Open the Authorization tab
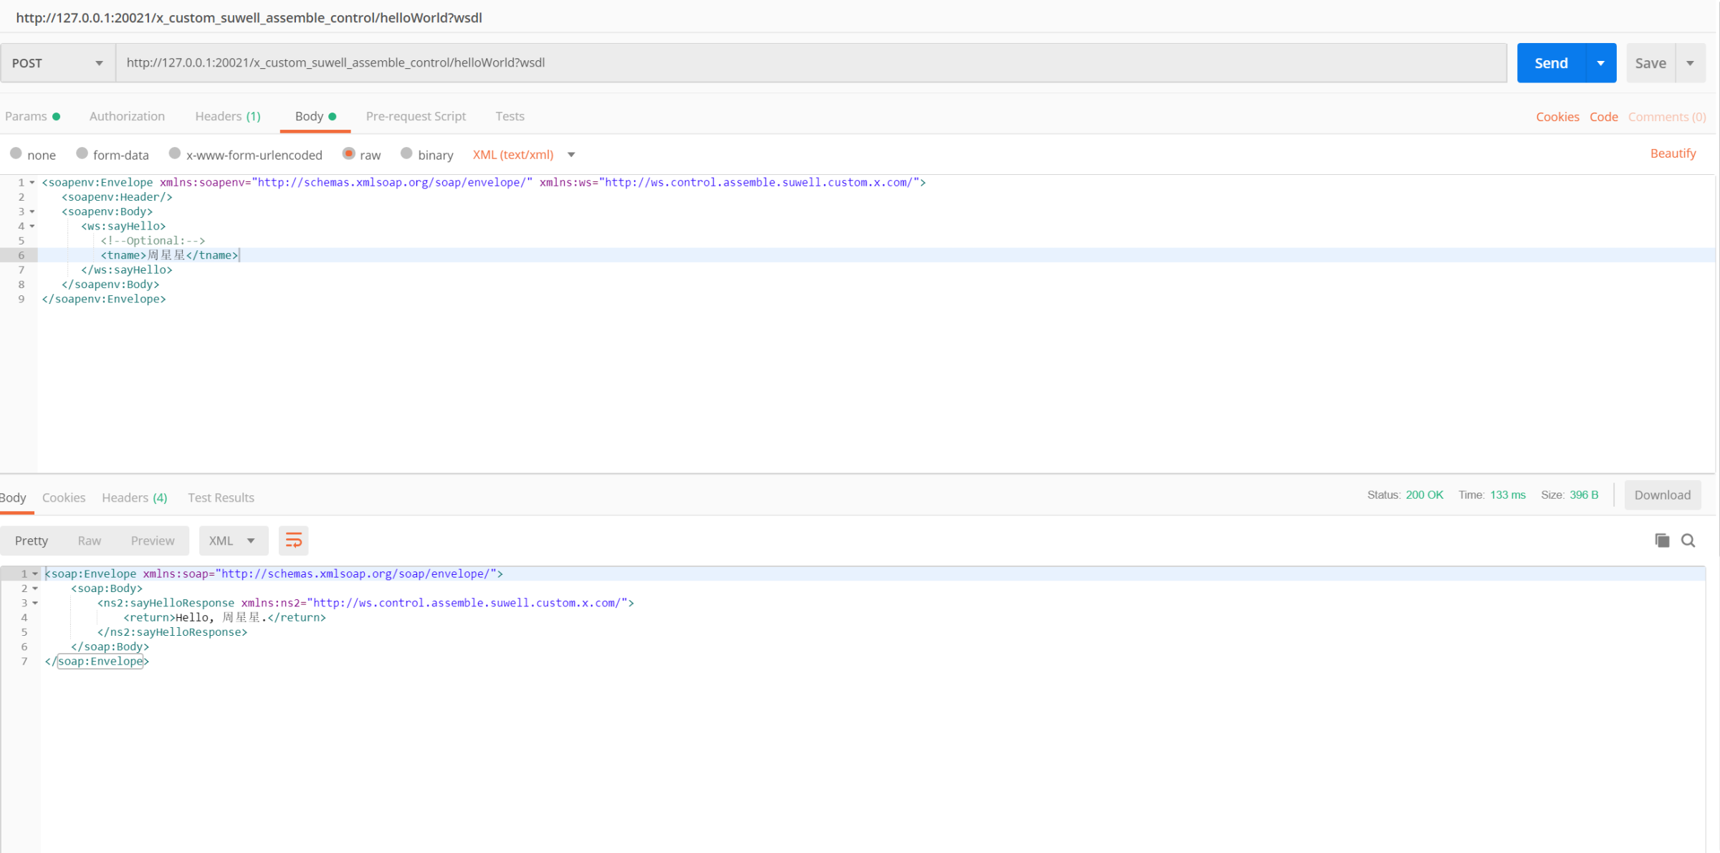 (127, 116)
